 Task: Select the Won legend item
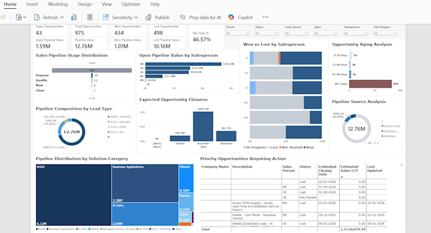pyautogui.click(x=309, y=147)
